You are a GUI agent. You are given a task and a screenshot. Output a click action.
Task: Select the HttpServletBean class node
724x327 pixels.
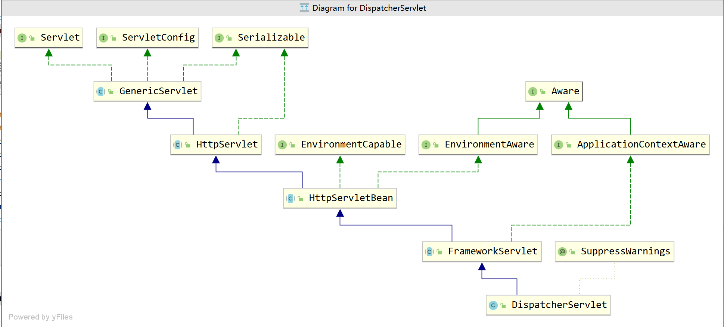[340, 198]
